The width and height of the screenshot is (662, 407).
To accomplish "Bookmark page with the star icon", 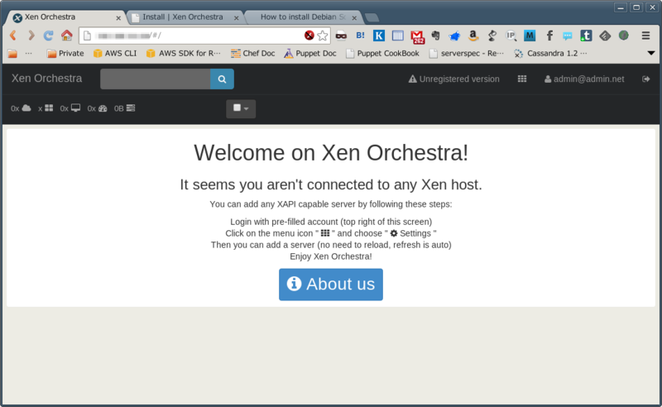I will 323,36.
